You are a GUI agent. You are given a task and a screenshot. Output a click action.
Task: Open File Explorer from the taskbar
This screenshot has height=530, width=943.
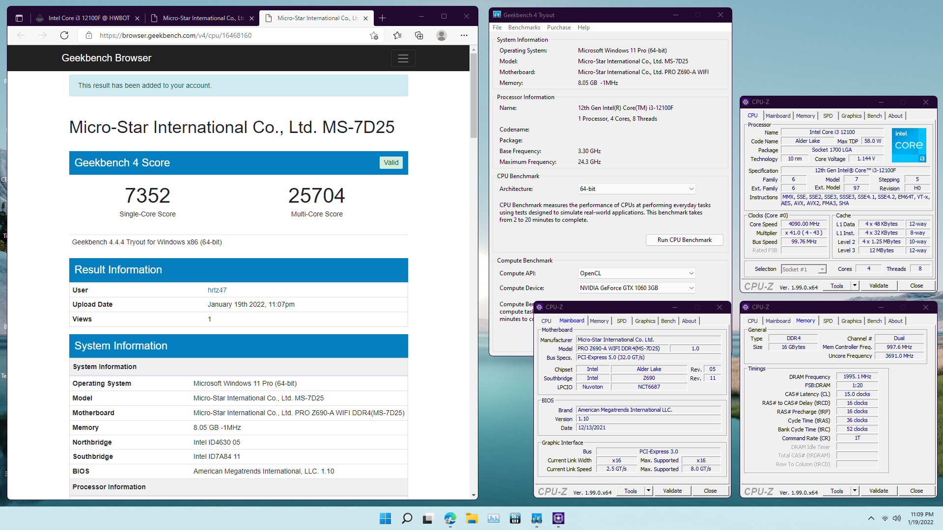pos(472,518)
